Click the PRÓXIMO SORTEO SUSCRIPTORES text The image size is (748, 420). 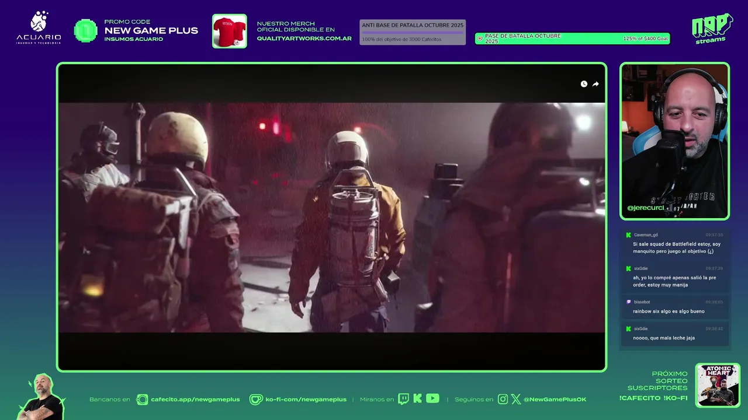(657, 381)
